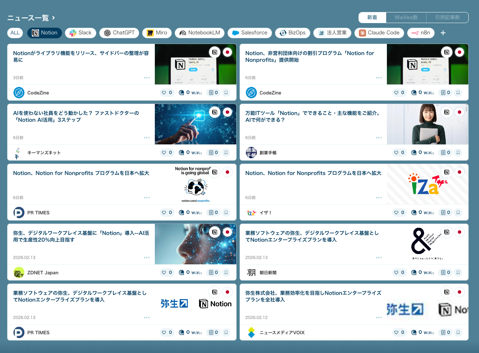Click the 朝日新聞 source logo
Viewport: 479px width, 353px height.
tap(251, 272)
